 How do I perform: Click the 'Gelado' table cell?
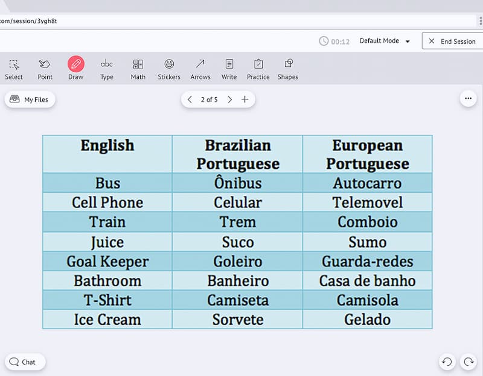tap(368, 319)
